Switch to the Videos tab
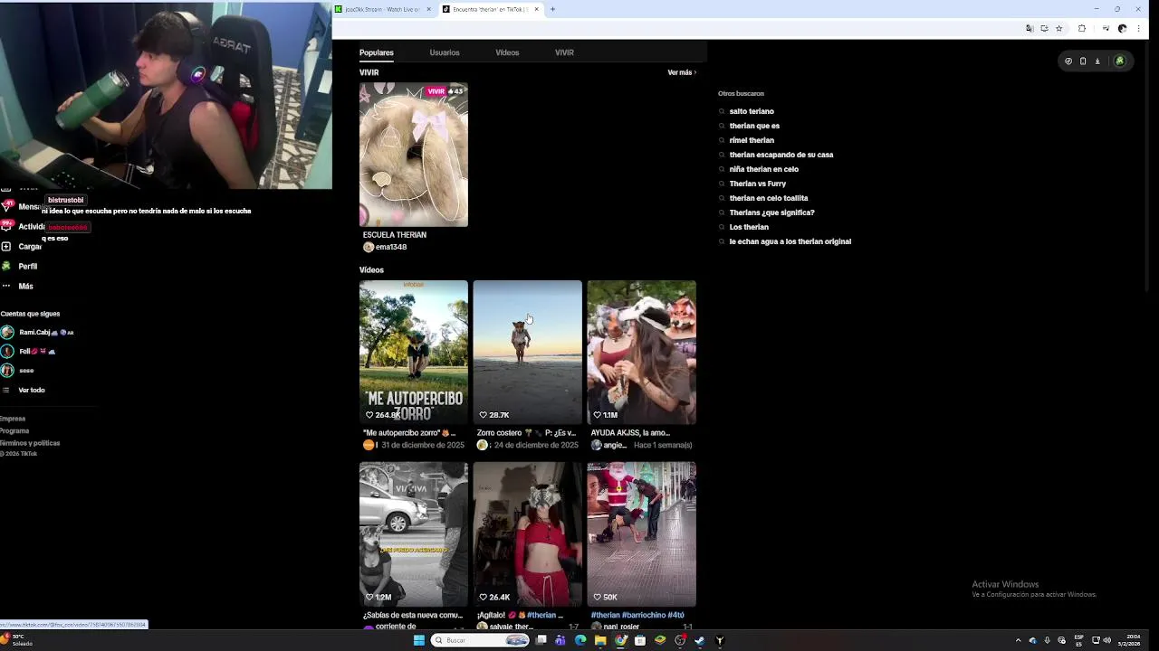Viewport: 1159px width, 651px height. (507, 52)
